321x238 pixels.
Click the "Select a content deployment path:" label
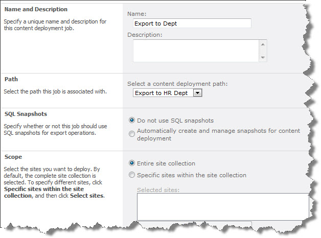point(177,83)
